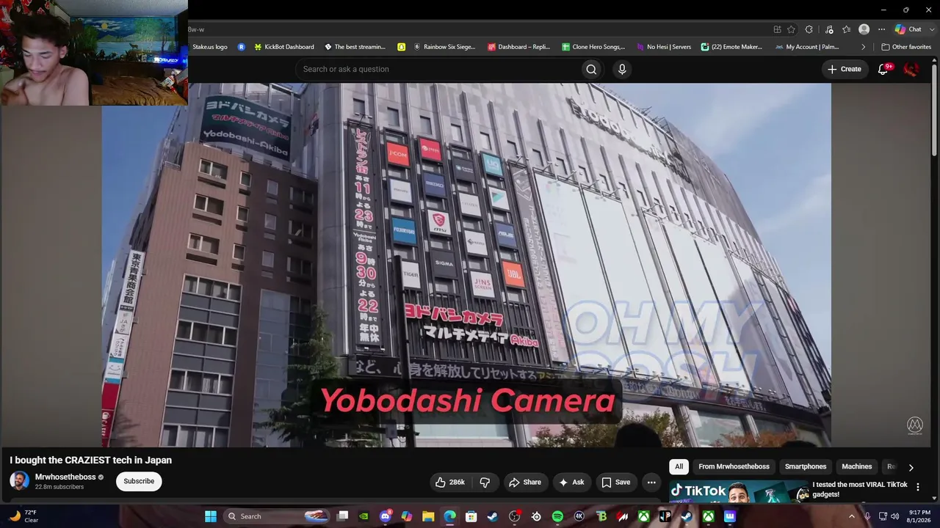The width and height of the screenshot is (940, 528).
Task: Open the clock showing 9:17 PM
Action: click(x=919, y=516)
